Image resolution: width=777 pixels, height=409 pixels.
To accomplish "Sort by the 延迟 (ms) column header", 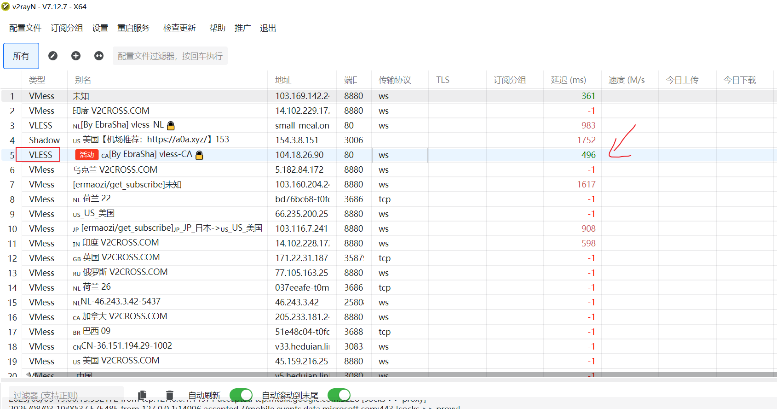I will point(569,80).
